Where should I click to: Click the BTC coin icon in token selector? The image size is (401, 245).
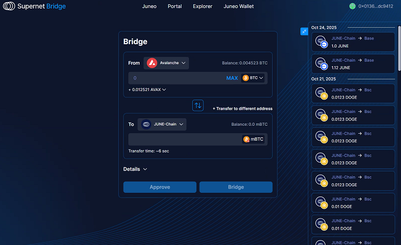(245, 78)
